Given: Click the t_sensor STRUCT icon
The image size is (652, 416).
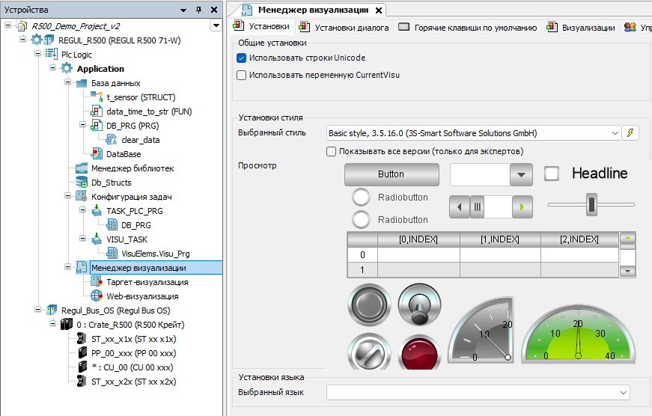Looking at the screenshot, I should click(95, 97).
